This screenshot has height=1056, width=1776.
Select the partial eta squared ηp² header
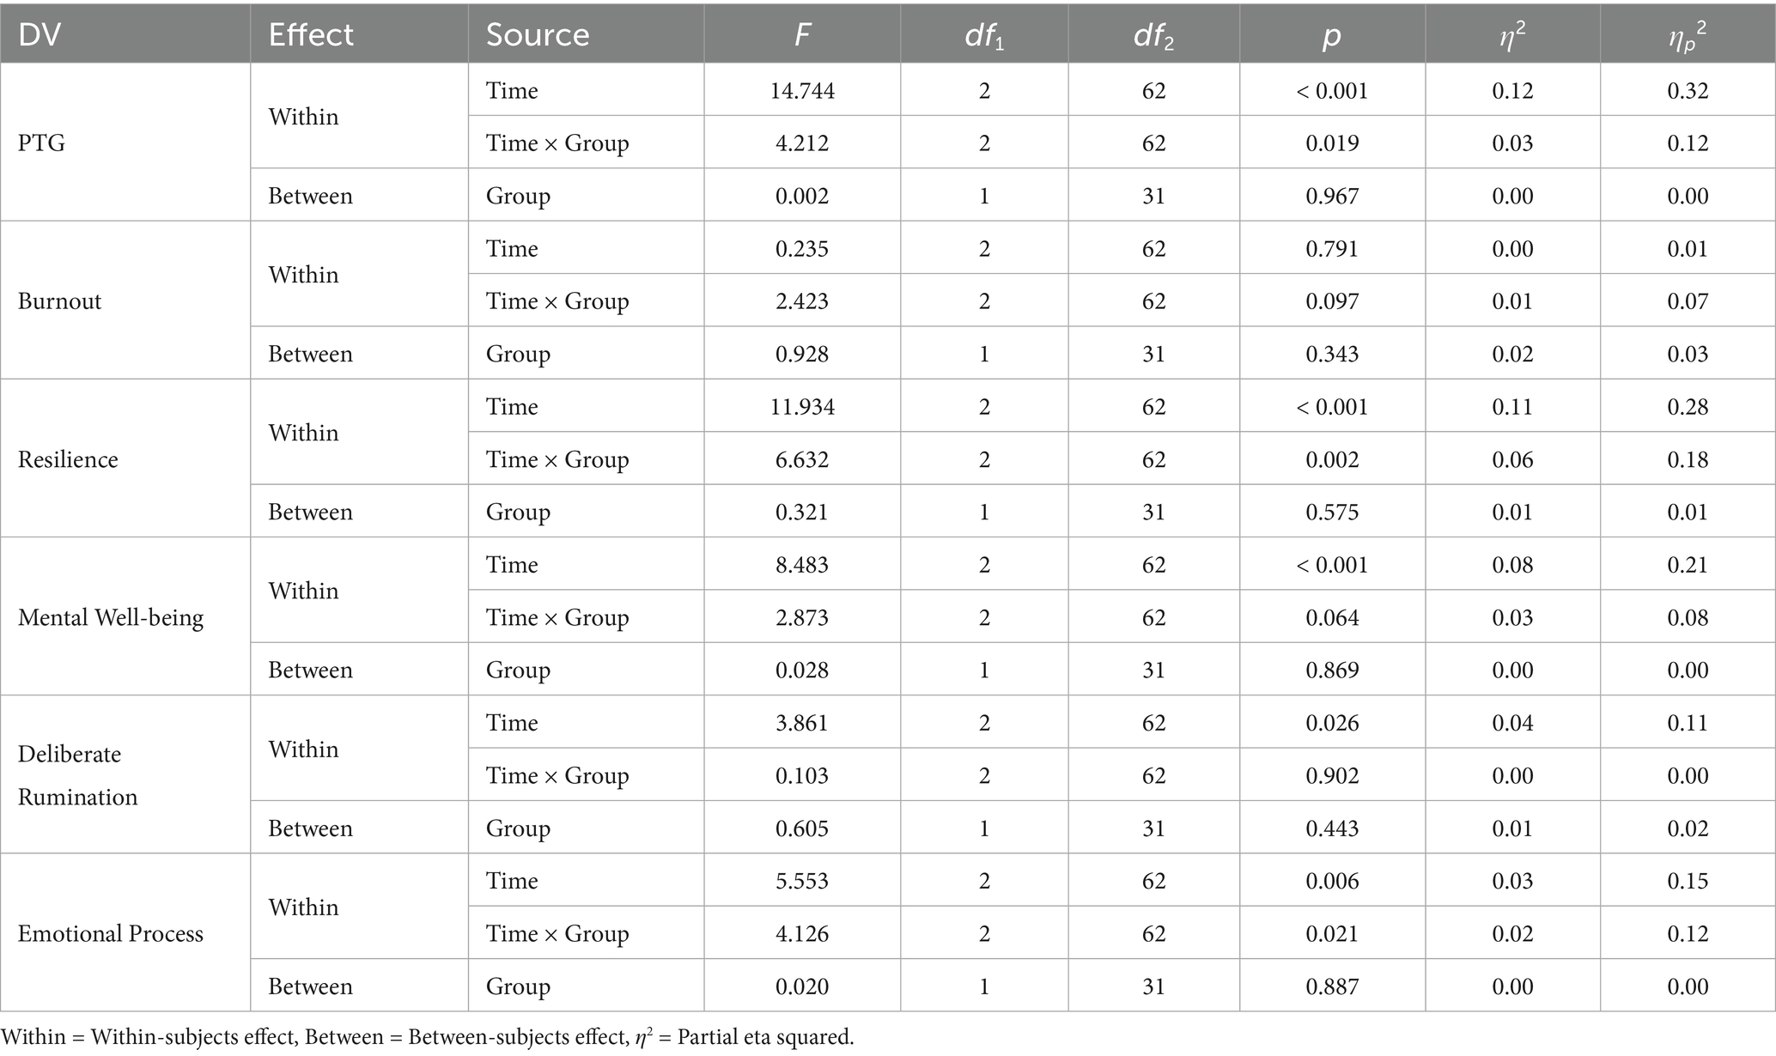(x=1688, y=36)
